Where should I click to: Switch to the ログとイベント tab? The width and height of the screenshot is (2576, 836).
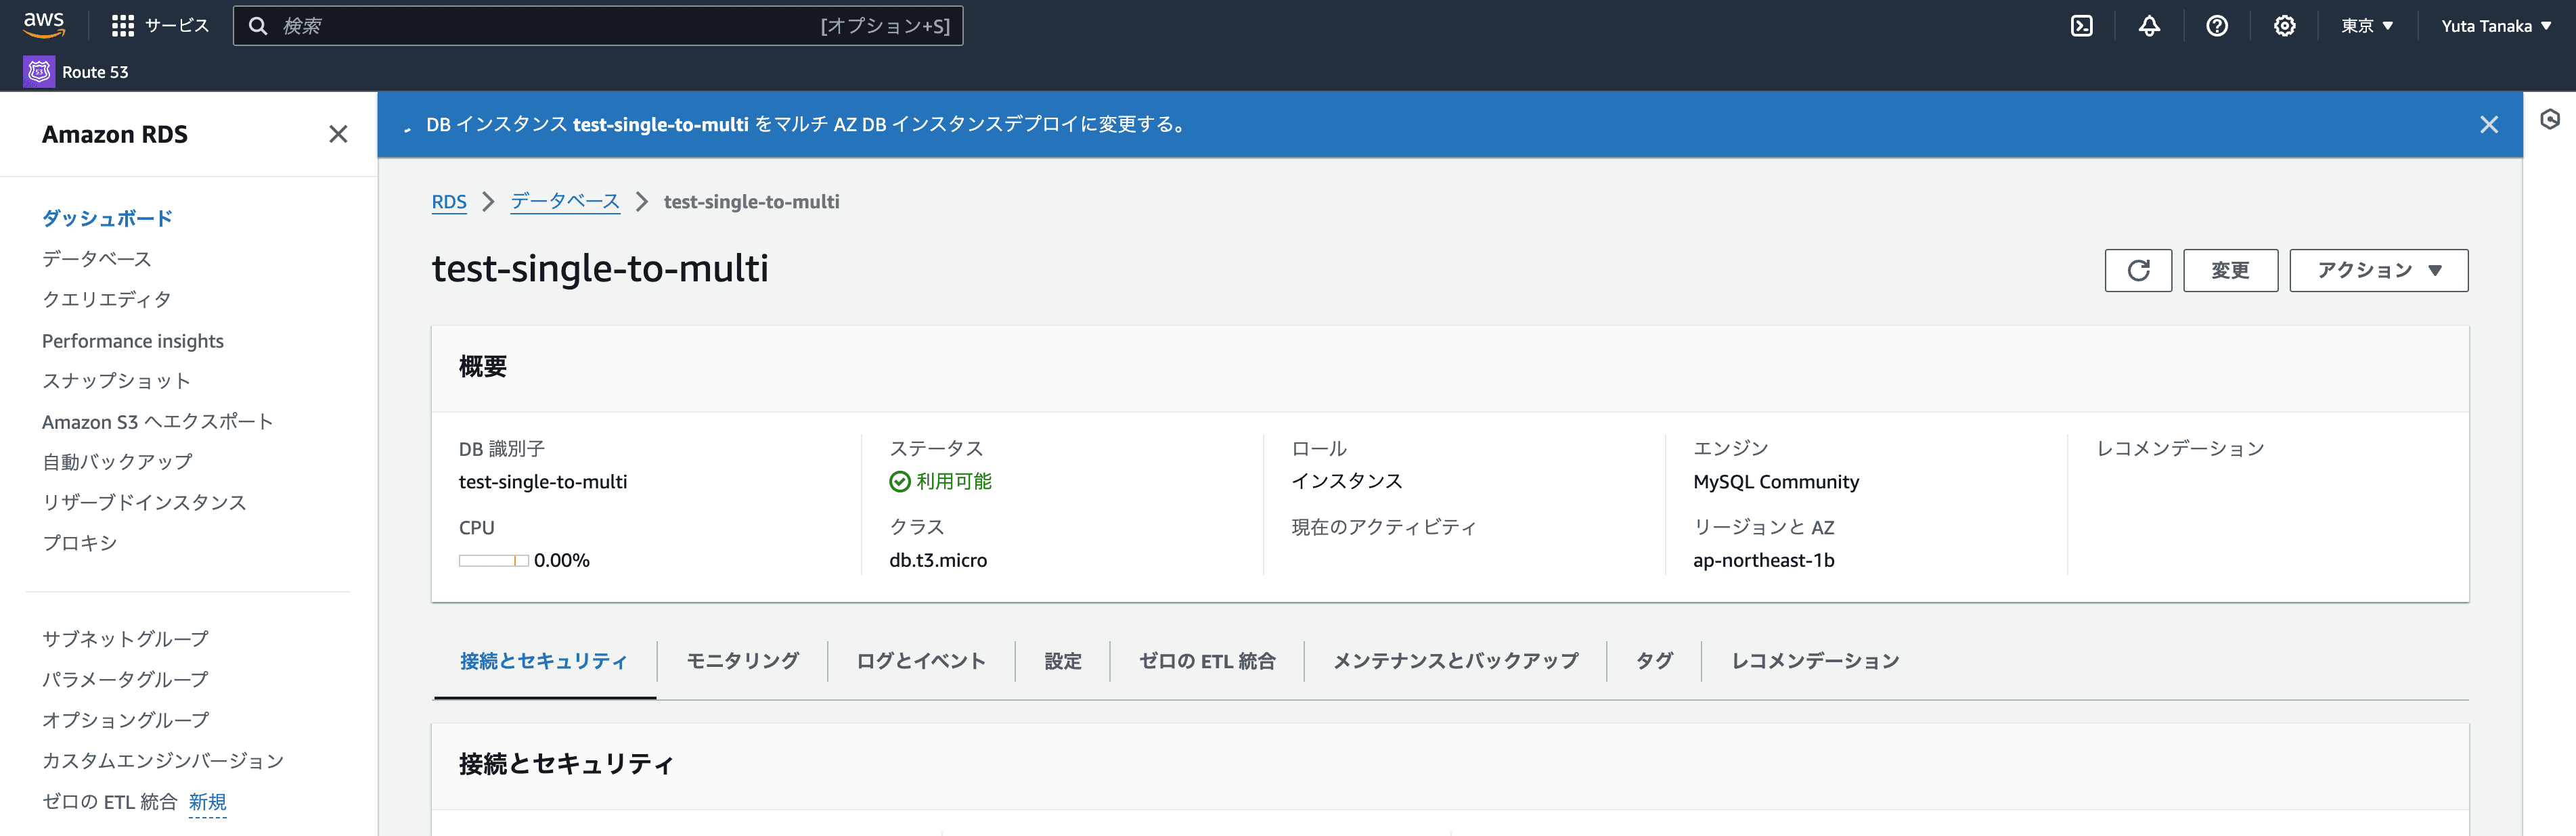(x=921, y=661)
